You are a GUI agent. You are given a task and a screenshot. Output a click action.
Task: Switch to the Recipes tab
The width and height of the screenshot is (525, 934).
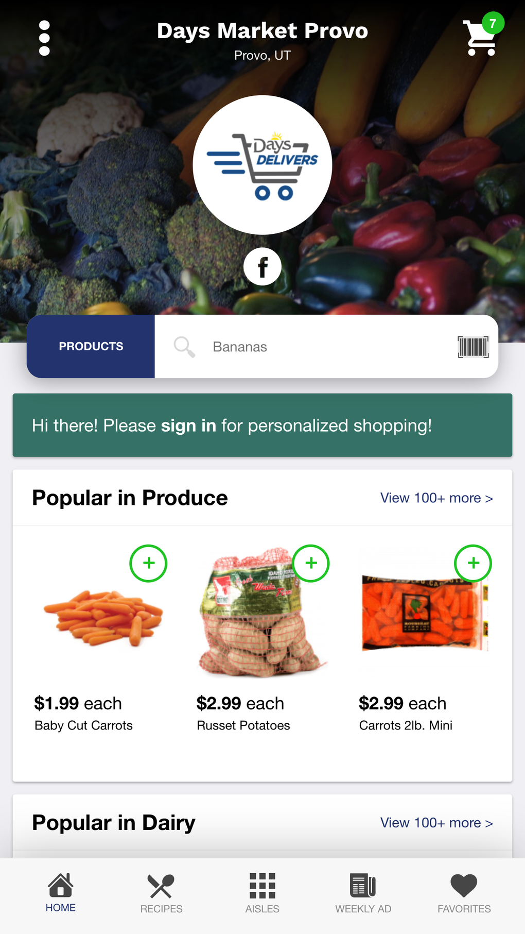coord(161,893)
